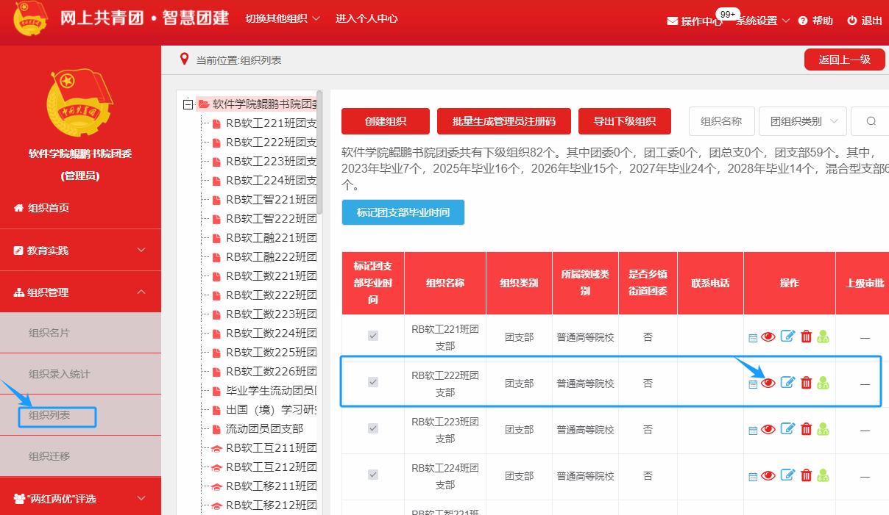
Task: Open the 切换其他组织 dropdown
Action: pos(283,18)
